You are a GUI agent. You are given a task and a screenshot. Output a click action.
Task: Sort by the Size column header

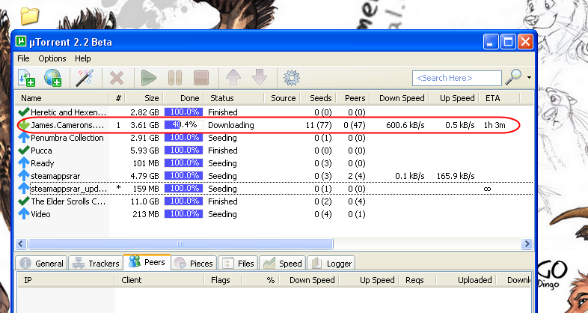tap(145, 98)
